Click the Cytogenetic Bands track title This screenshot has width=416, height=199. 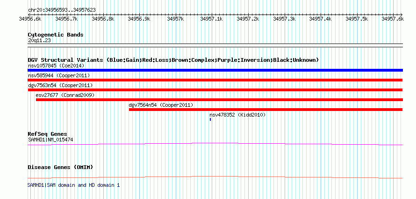point(56,35)
